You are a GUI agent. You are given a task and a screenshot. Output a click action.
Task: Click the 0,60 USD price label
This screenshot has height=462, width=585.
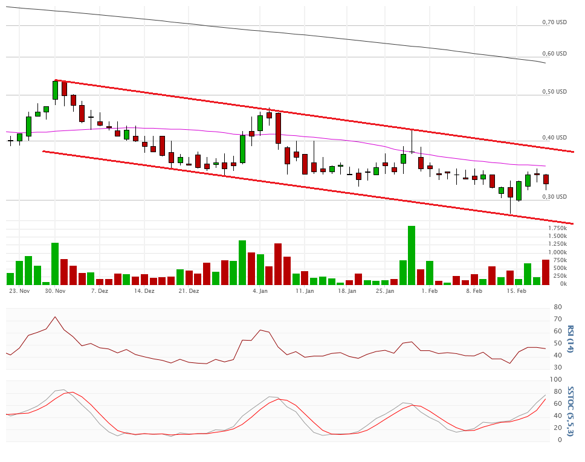click(x=554, y=54)
